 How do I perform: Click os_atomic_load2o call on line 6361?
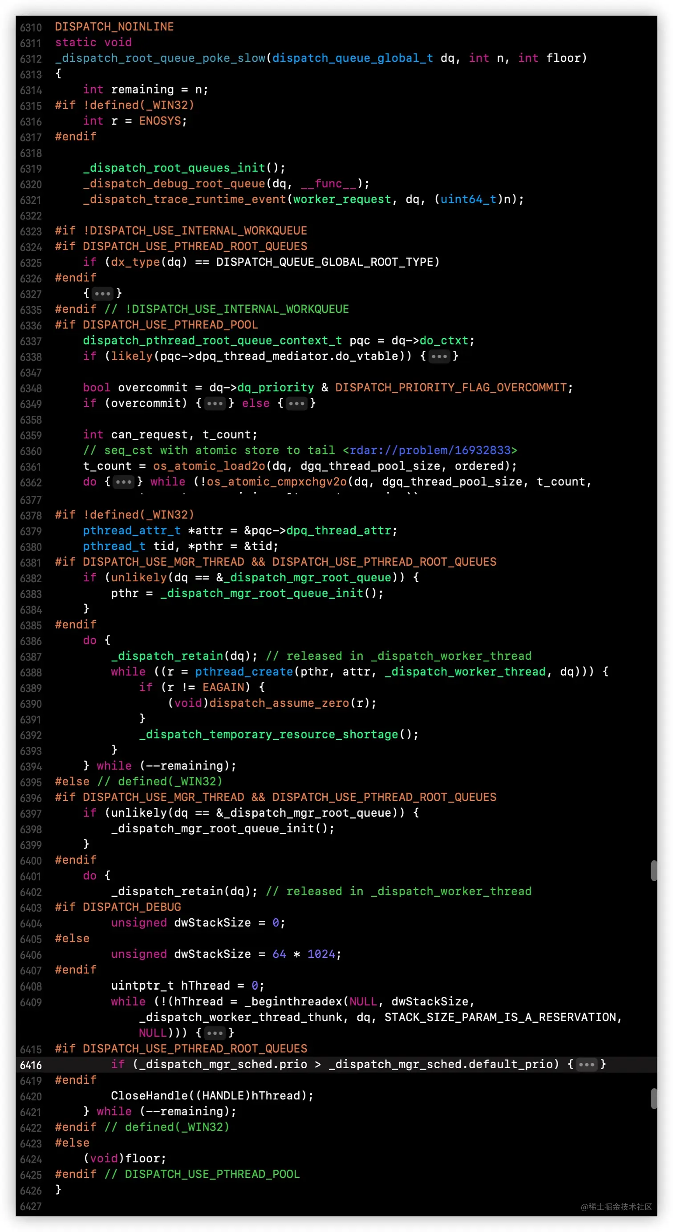209,466
